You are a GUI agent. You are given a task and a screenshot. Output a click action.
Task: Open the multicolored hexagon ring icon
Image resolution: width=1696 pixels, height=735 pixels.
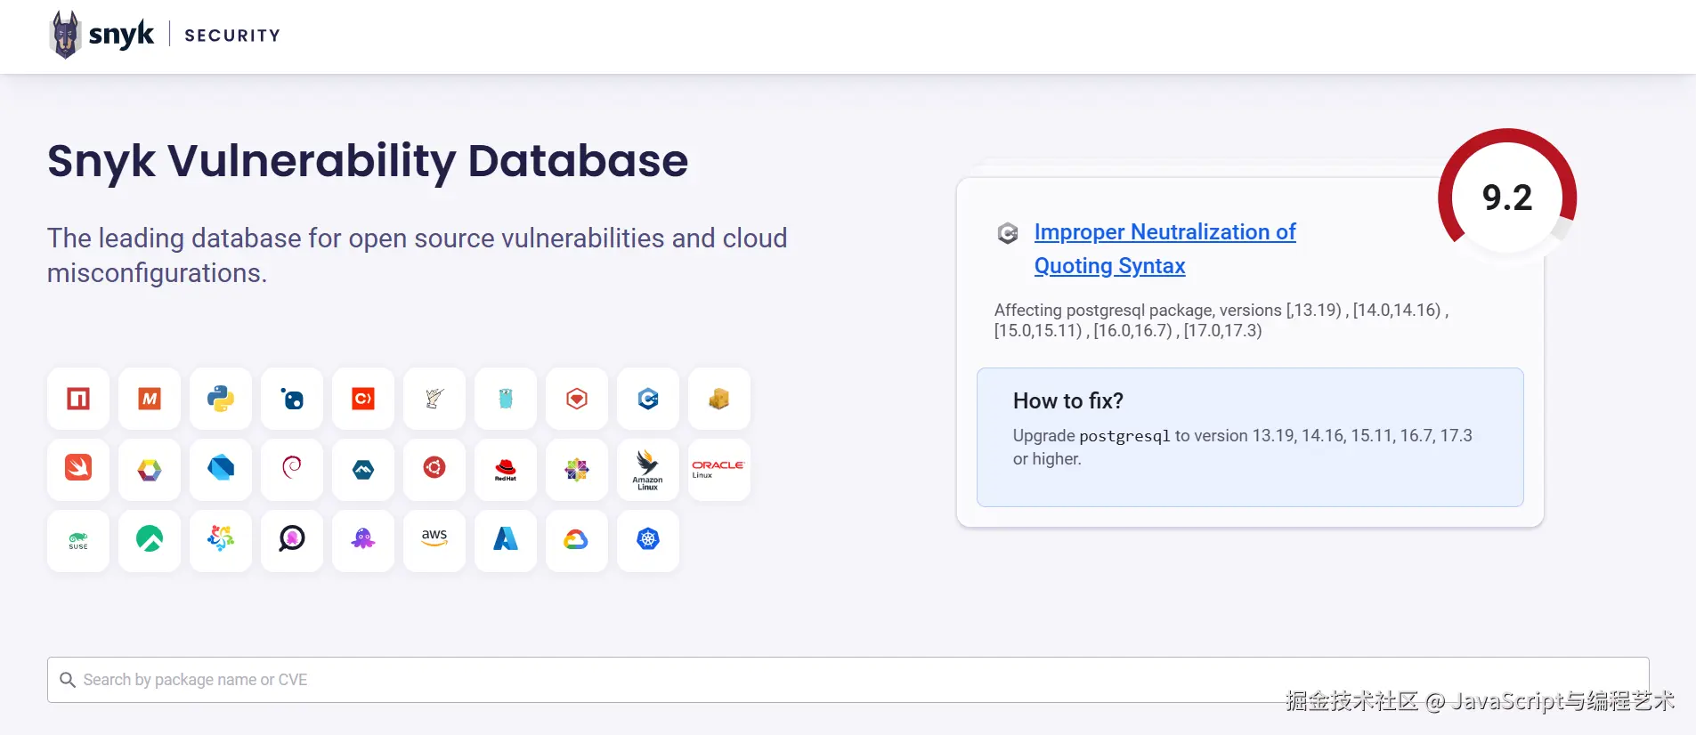tap(150, 469)
